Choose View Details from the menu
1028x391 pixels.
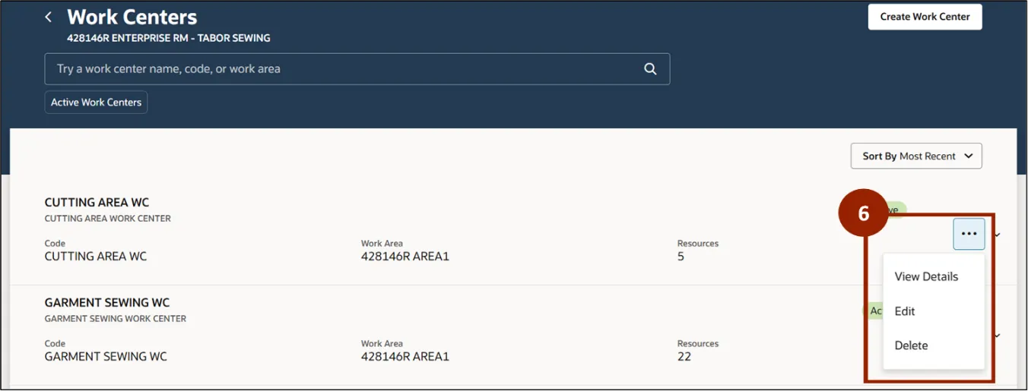click(926, 276)
